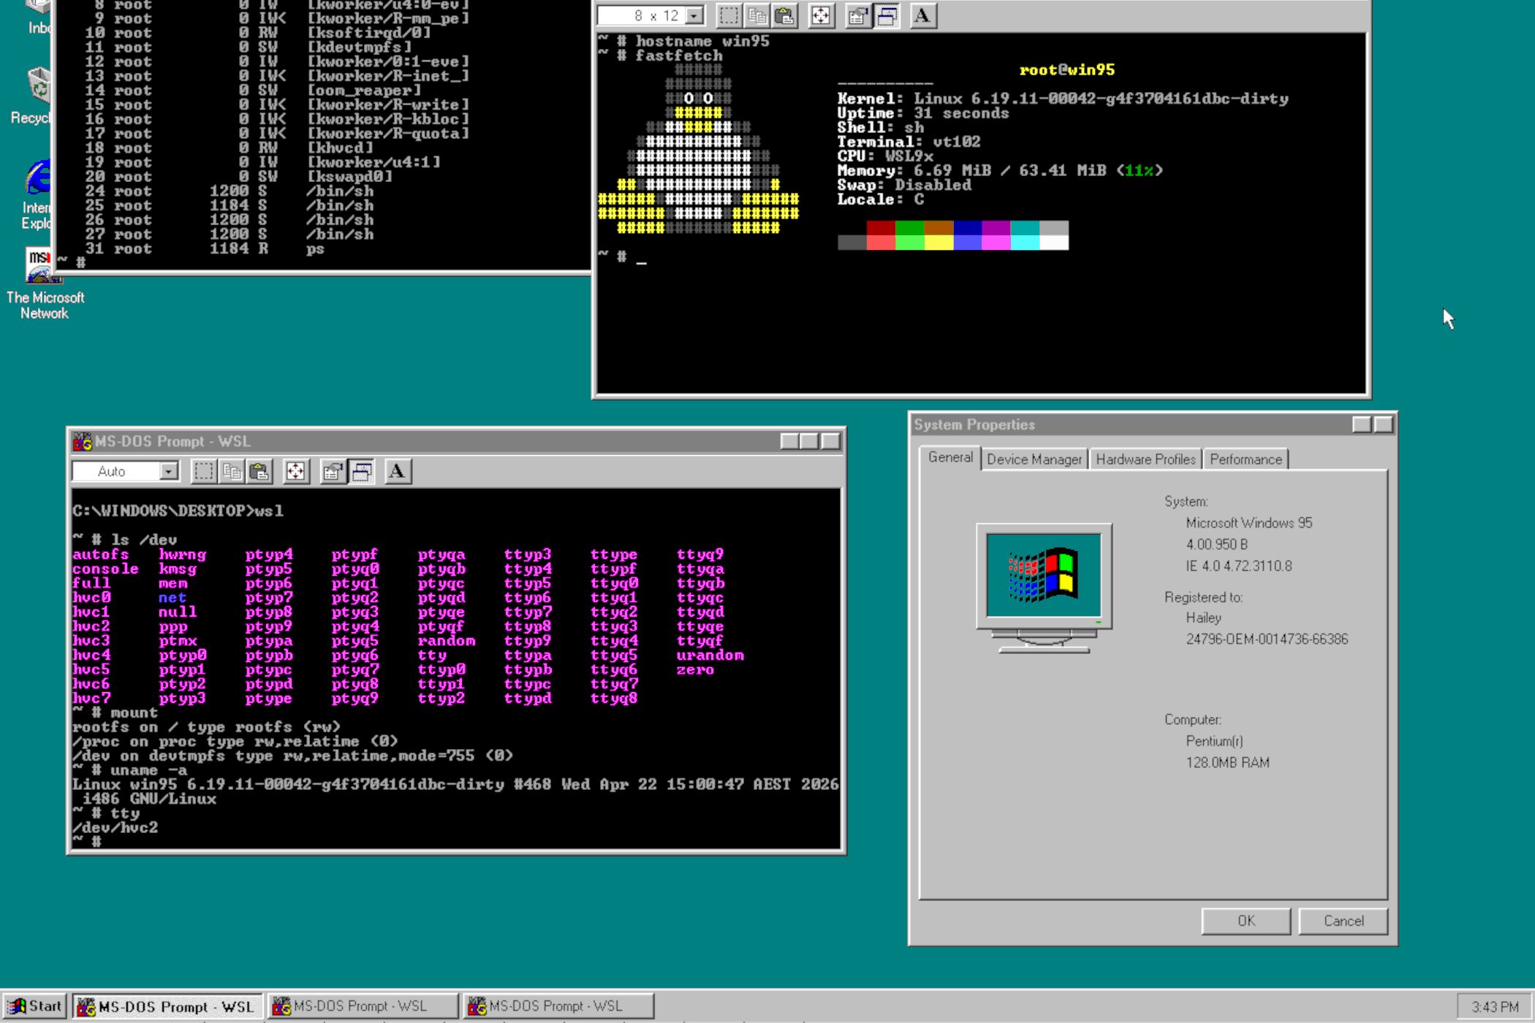1535x1023 pixels.
Task: Click Full screen icon in fastfetch window toolbar
Action: (821, 15)
